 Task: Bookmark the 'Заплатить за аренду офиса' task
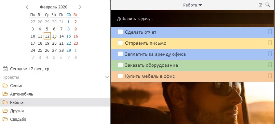tap(270, 54)
